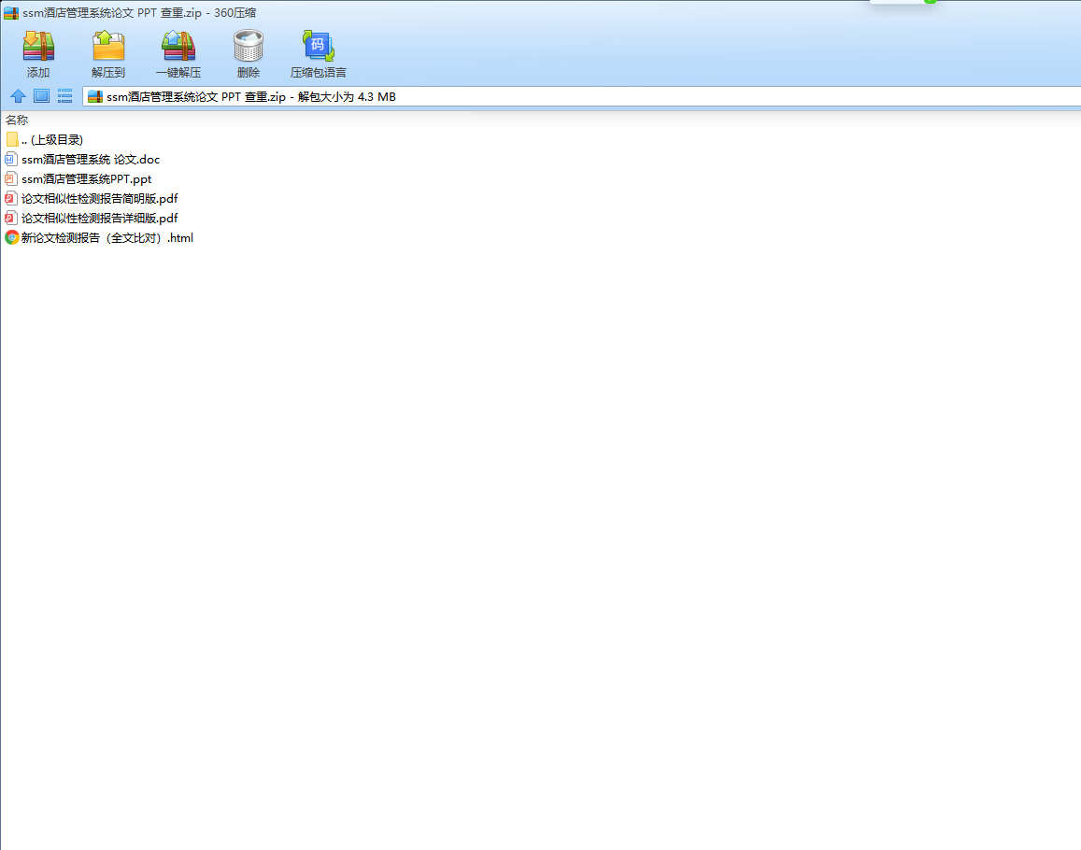Go up one level with blue arrow
Viewport: 1081px width, 850px height.
18,96
